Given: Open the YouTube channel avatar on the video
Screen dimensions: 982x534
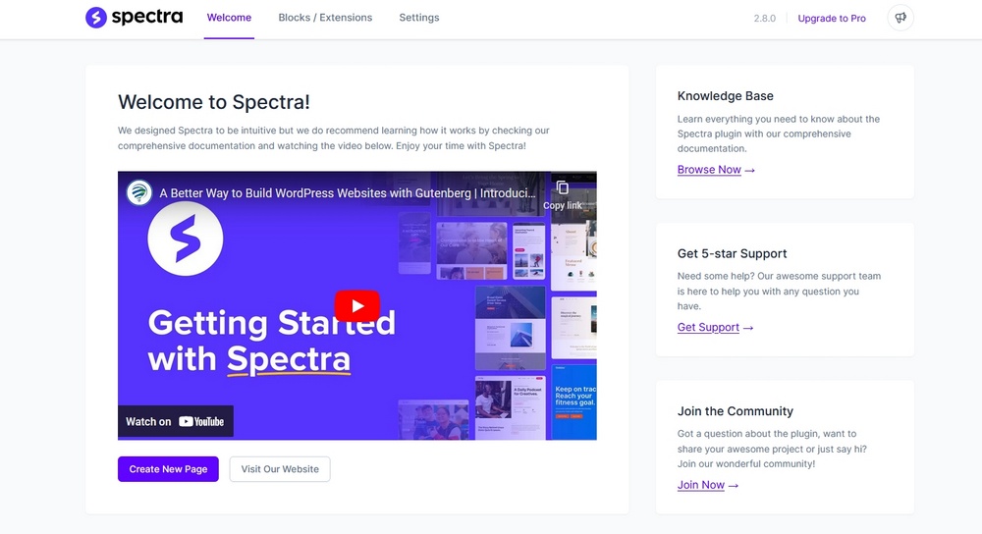Looking at the screenshot, I should pyautogui.click(x=139, y=192).
